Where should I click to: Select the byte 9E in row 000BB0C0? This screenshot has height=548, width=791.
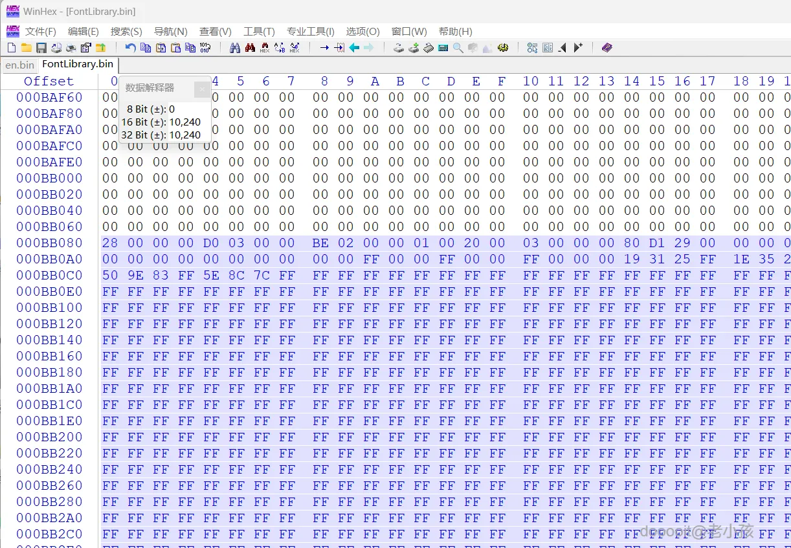pyautogui.click(x=135, y=275)
